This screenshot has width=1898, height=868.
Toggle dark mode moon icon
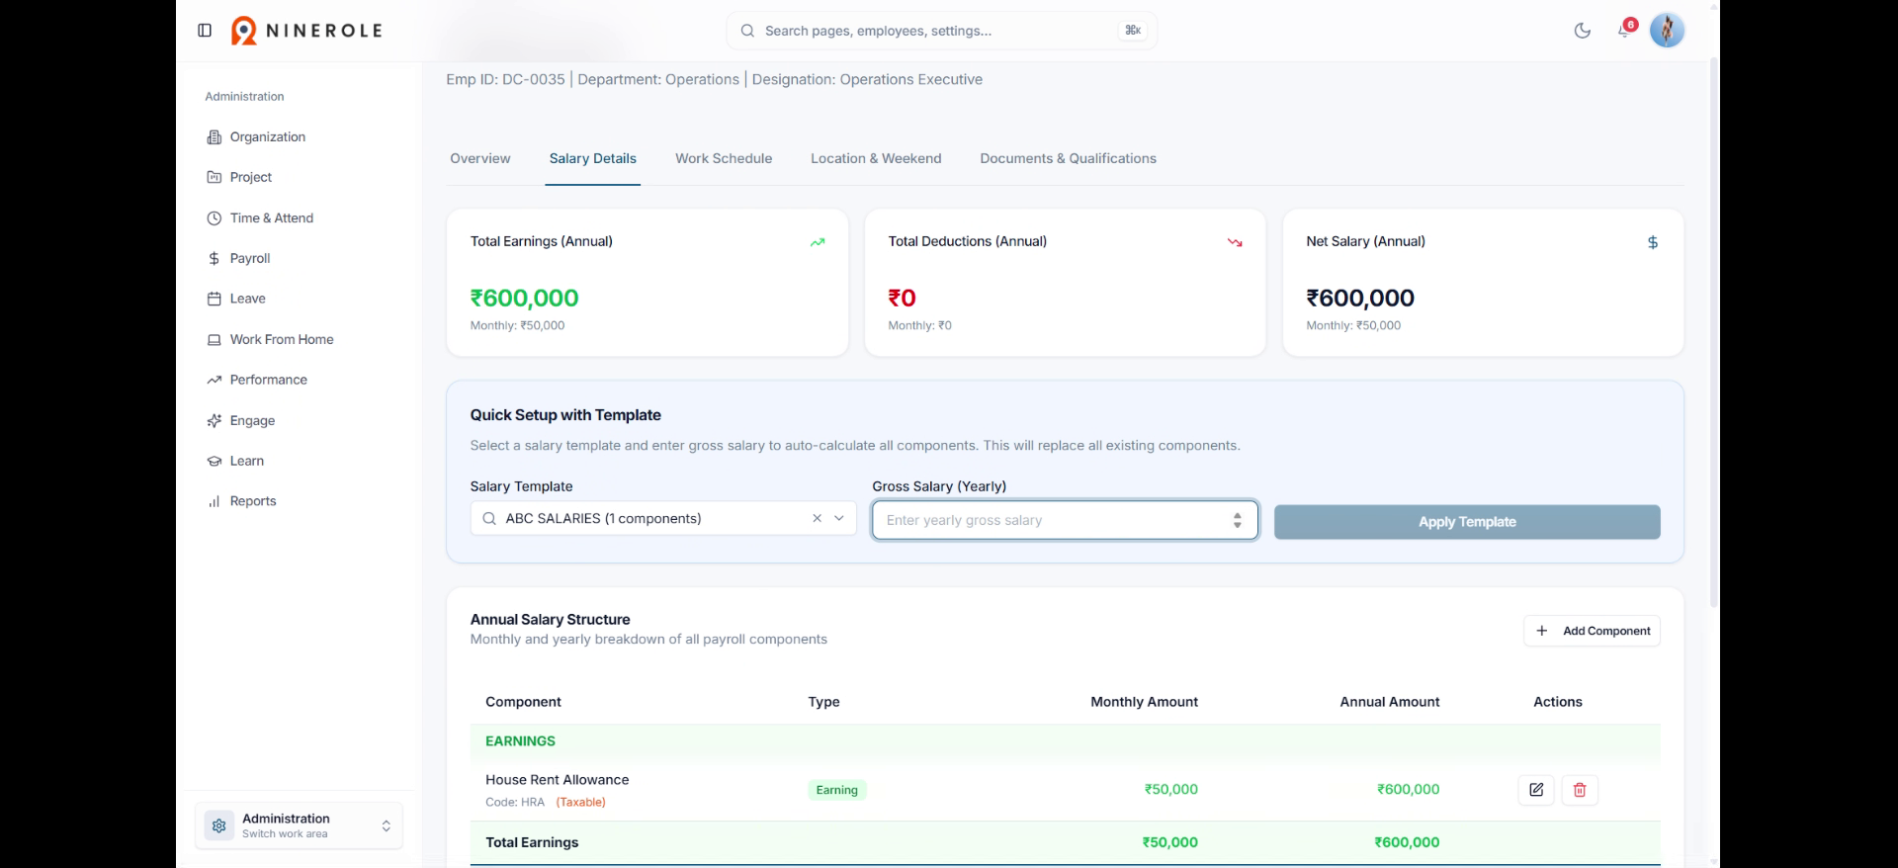click(x=1583, y=31)
